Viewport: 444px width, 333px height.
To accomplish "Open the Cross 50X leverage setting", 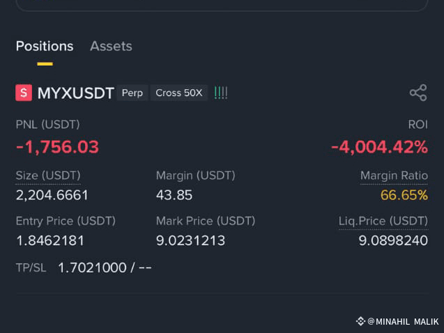I will click(179, 93).
